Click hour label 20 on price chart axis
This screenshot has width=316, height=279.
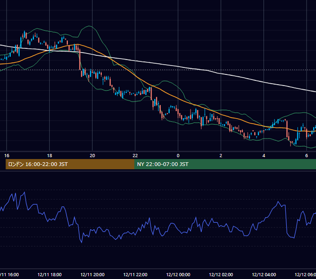pos(92,156)
